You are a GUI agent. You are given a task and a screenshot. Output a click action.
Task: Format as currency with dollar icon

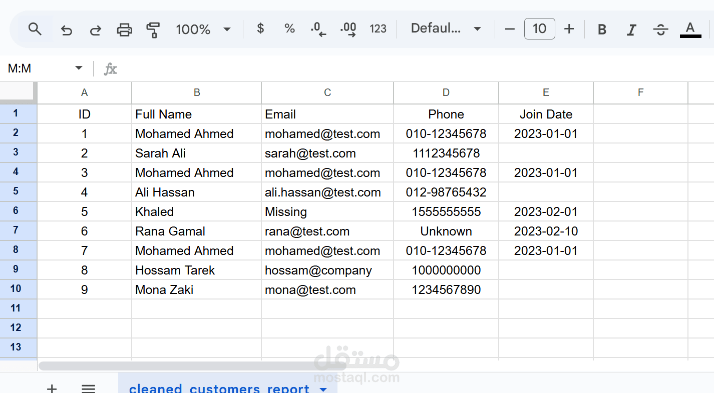tap(260, 29)
